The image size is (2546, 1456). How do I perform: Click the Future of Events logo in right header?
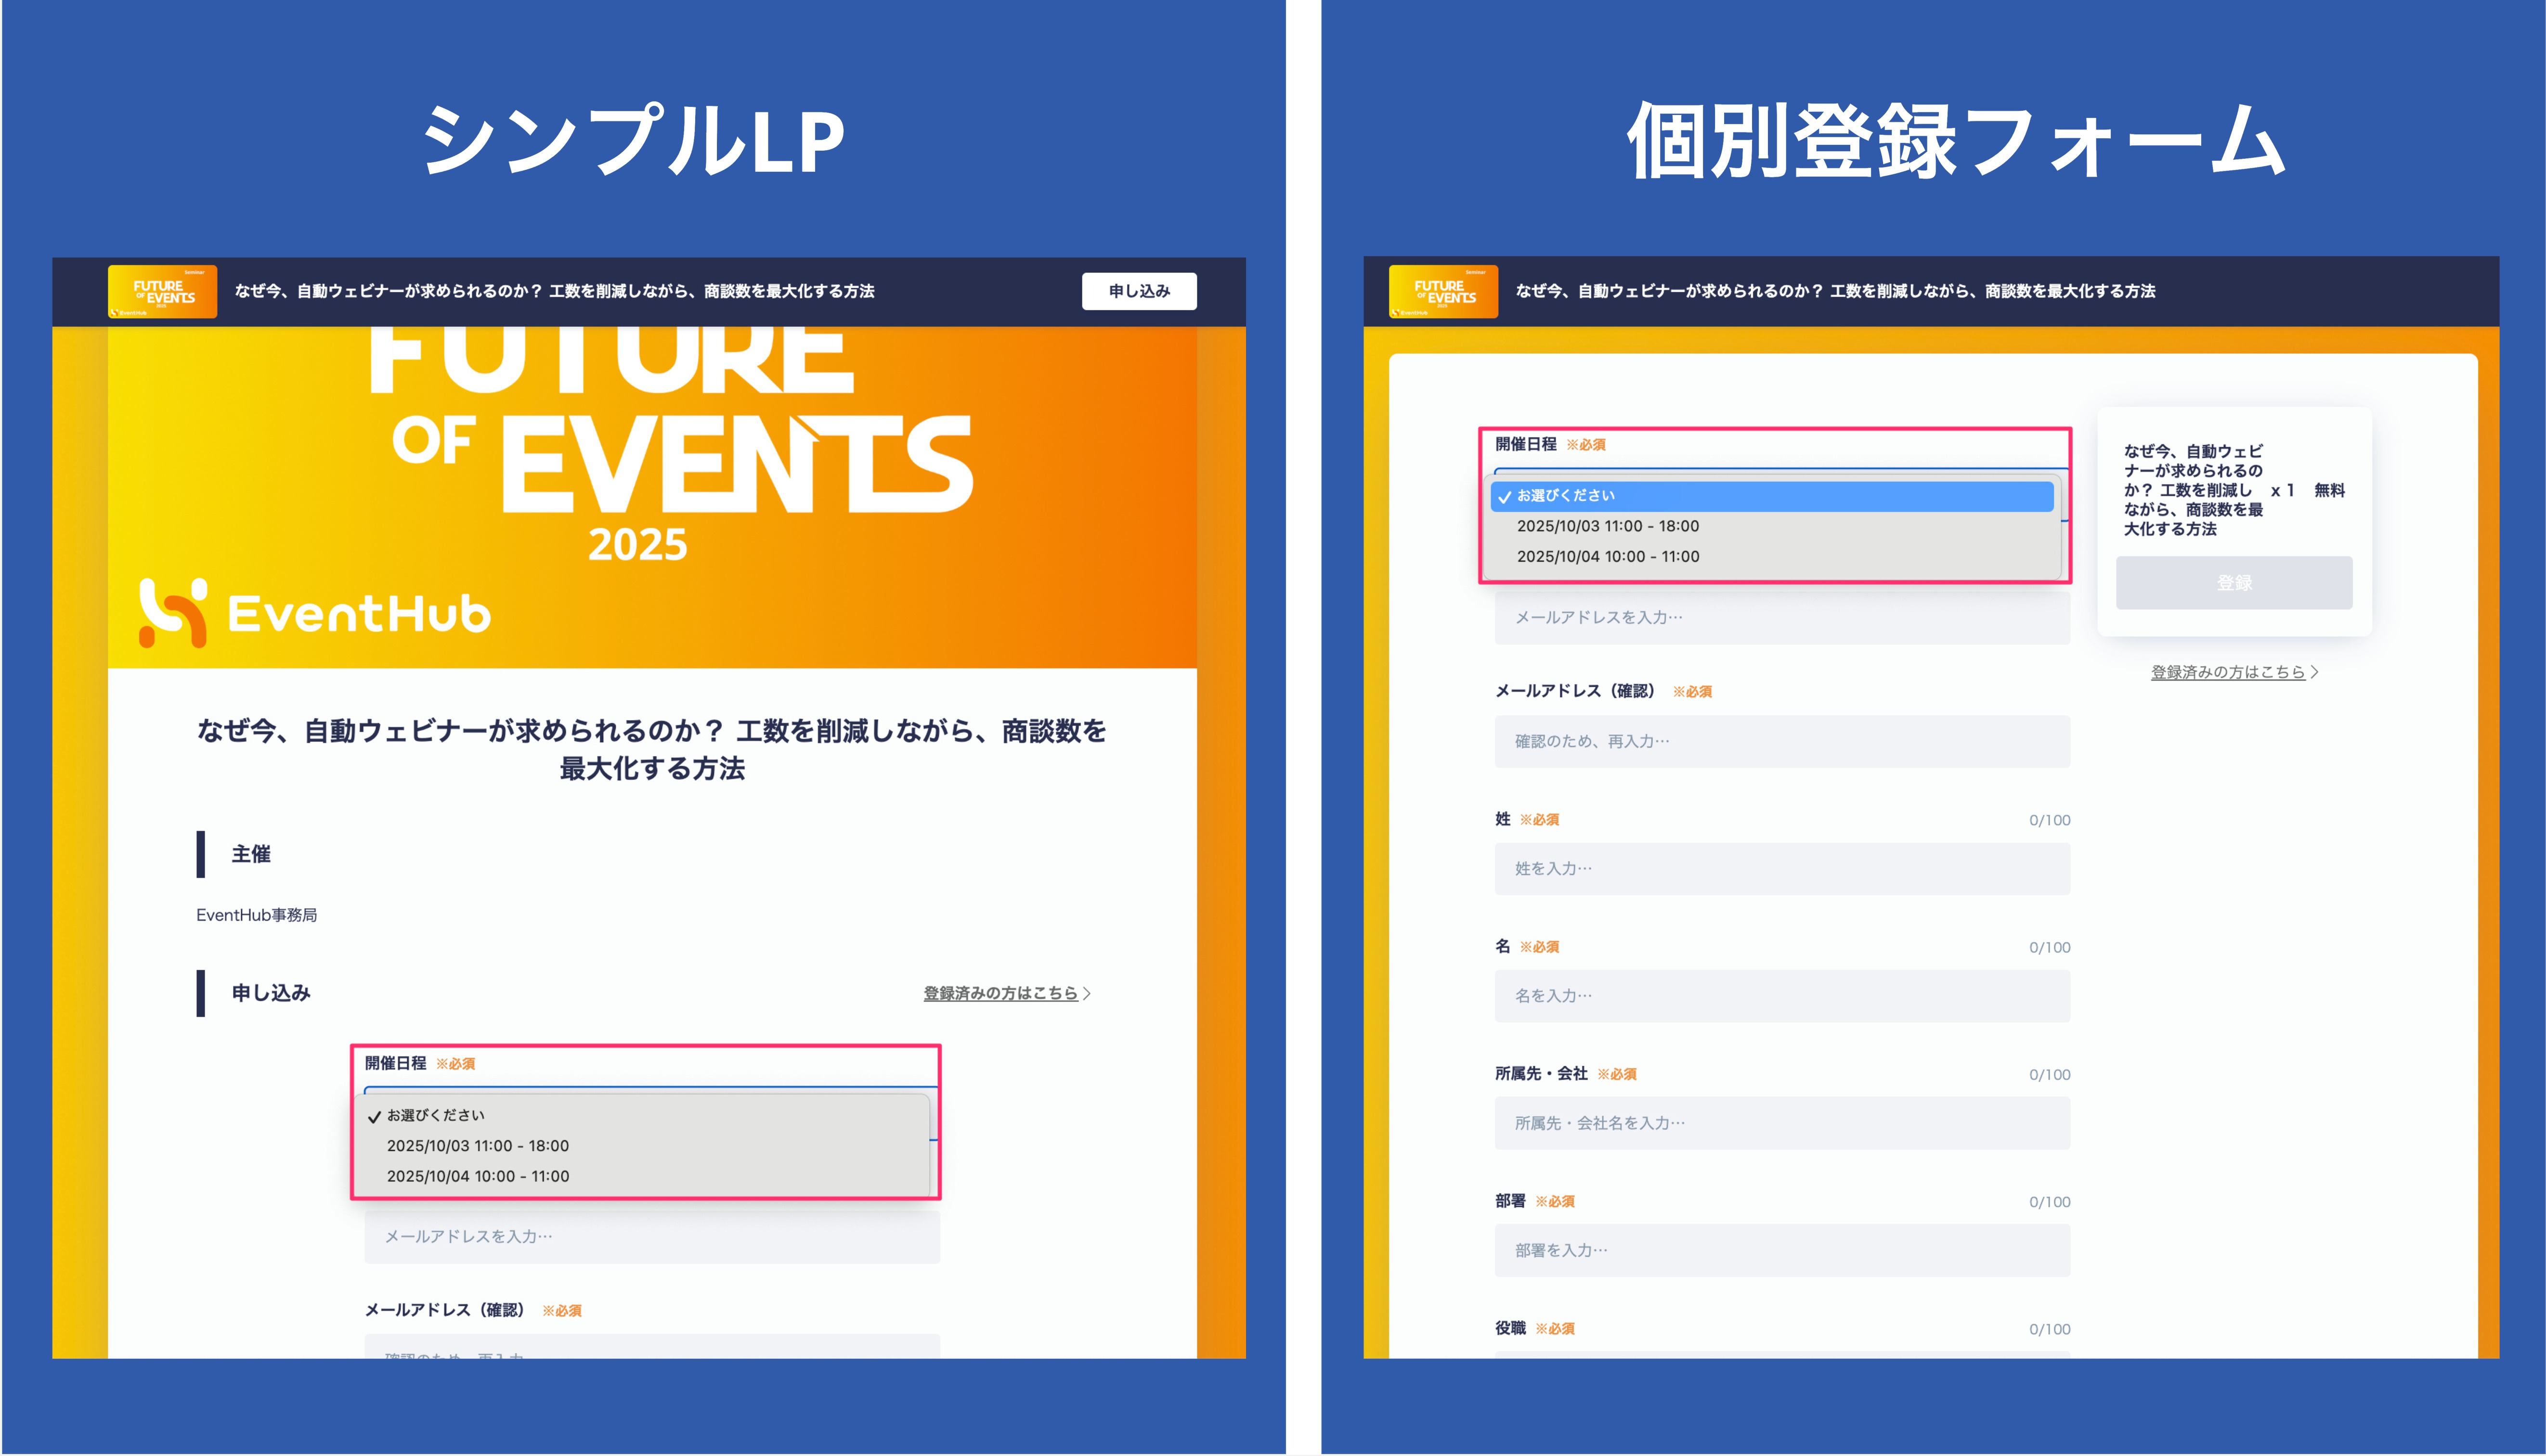click(1443, 291)
